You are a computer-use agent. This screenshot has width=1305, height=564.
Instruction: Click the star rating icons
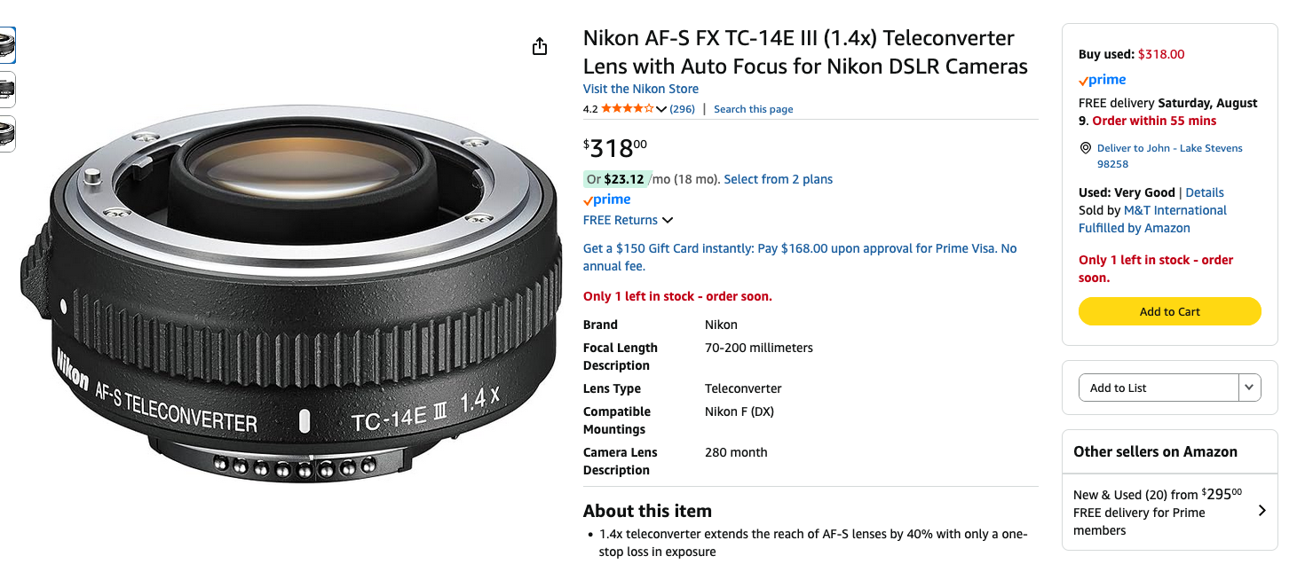tap(627, 109)
